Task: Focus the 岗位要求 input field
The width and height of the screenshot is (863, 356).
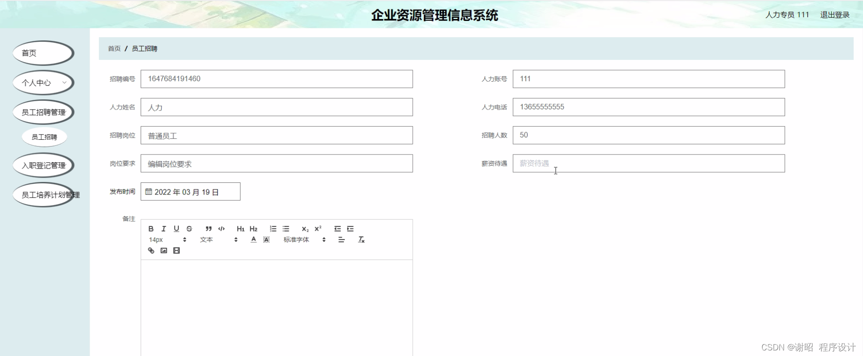Action: [x=277, y=163]
